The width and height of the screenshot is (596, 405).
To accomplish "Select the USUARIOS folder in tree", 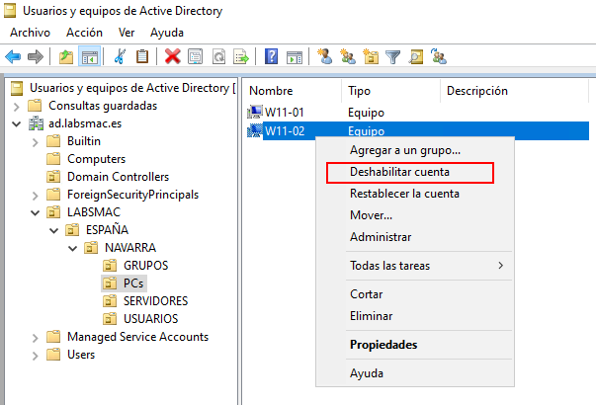I will click(x=150, y=319).
